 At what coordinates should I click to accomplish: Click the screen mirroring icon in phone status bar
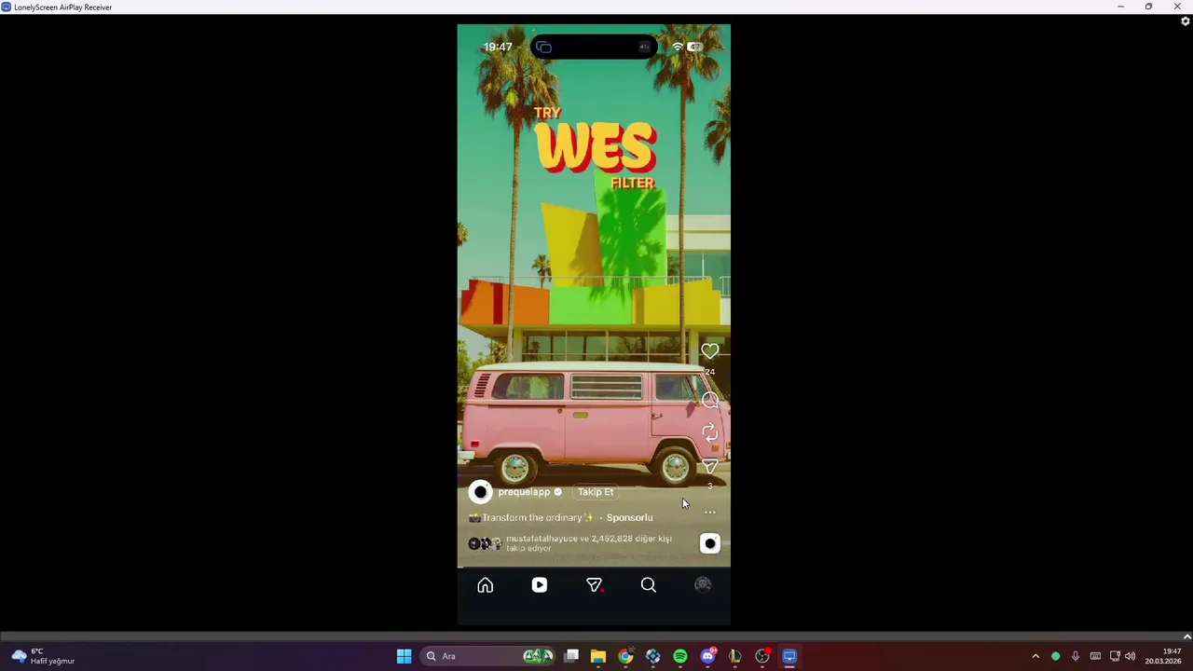point(544,48)
